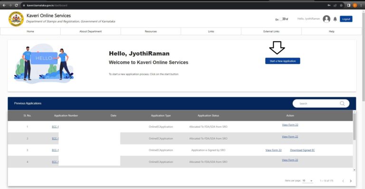Open the user account avatar icon
Screen dimensions: 365x189
click(x=327, y=19)
